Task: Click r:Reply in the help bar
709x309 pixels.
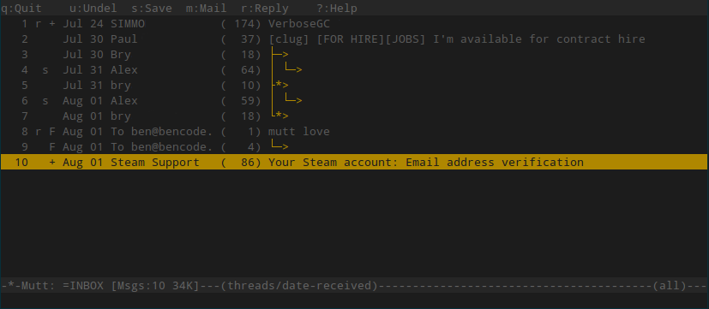Action: click(x=265, y=9)
